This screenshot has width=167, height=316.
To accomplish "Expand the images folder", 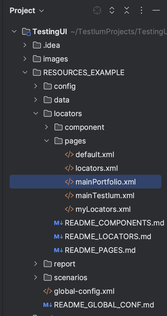I will pos(25,59).
